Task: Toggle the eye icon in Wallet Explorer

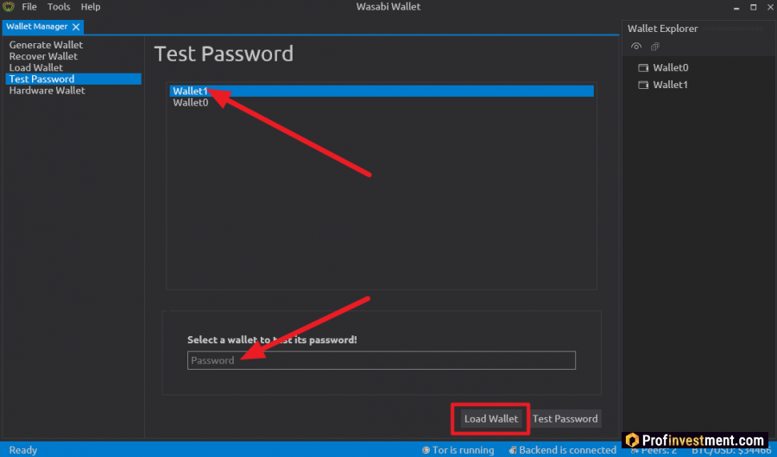Action: point(636,47)
